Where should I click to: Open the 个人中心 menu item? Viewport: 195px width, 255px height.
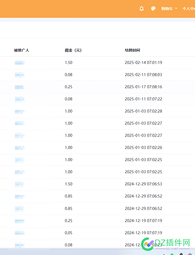[189, 9]
